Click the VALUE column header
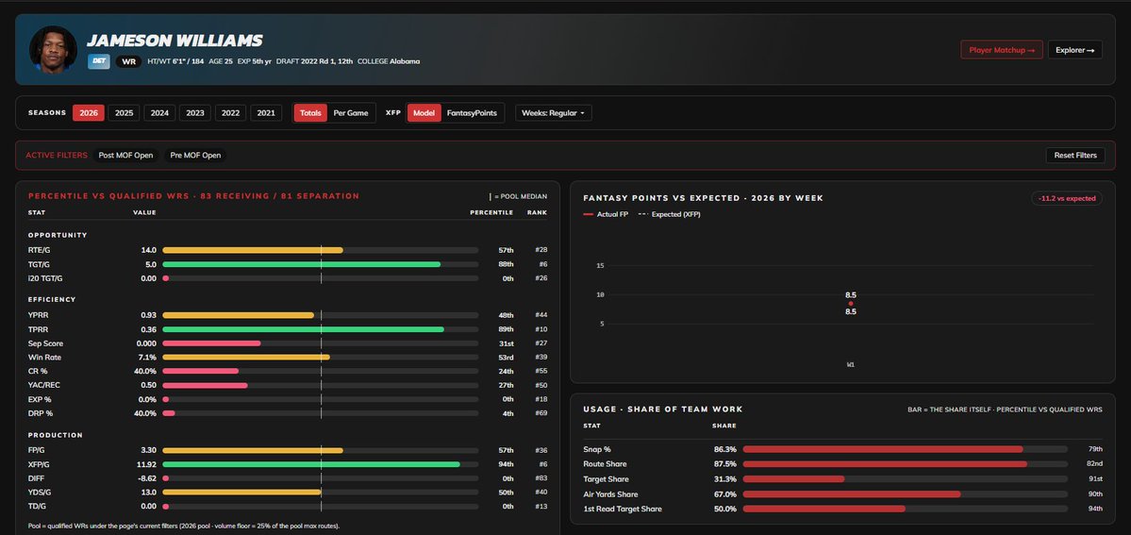1131x535 pixels. coord(144,213)
